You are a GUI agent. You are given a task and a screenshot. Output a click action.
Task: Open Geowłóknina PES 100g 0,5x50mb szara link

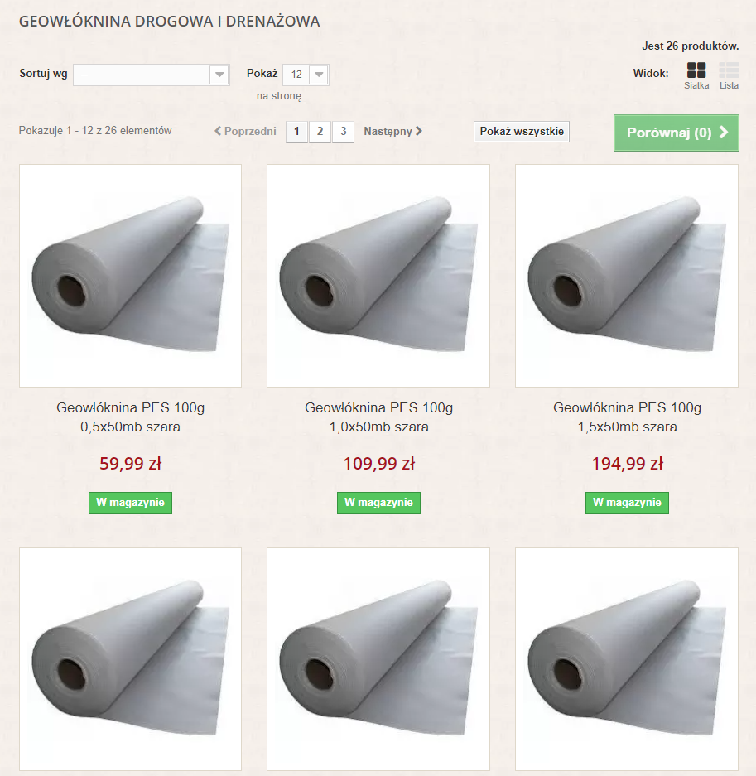click(x=130, y=417)
